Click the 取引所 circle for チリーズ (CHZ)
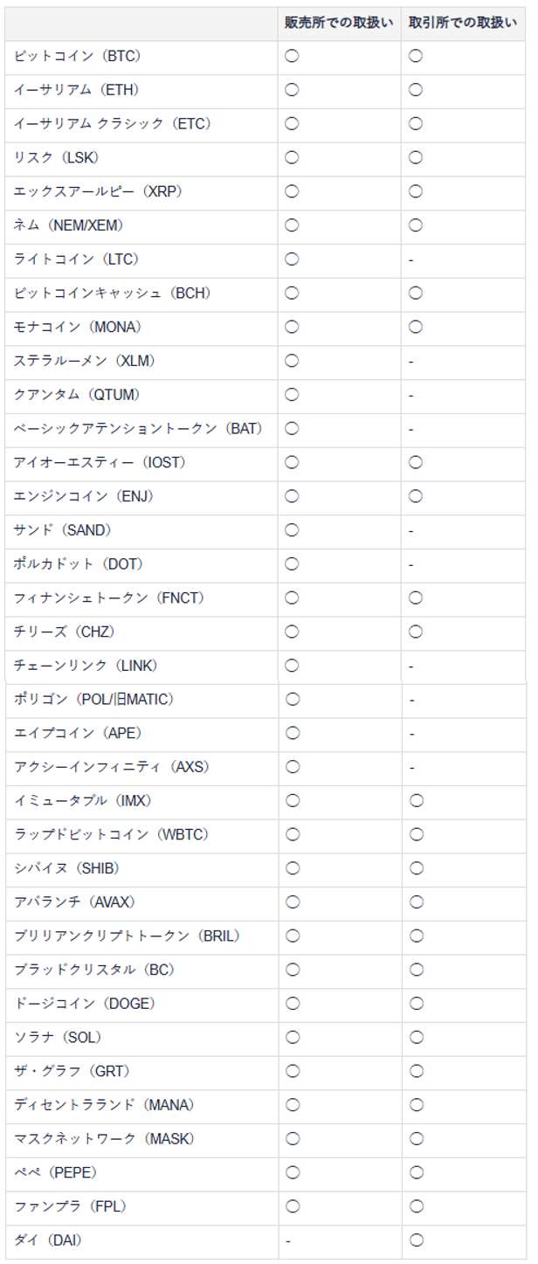538x1264 pixels. click(x=416, y=632)
